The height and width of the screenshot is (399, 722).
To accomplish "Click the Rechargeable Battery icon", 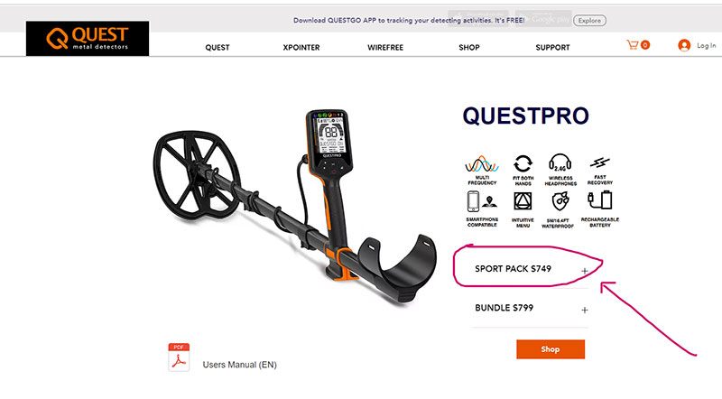I will click(599, 201).
